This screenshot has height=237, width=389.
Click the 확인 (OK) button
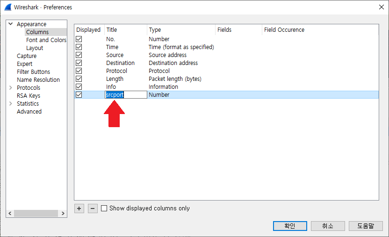290,226
